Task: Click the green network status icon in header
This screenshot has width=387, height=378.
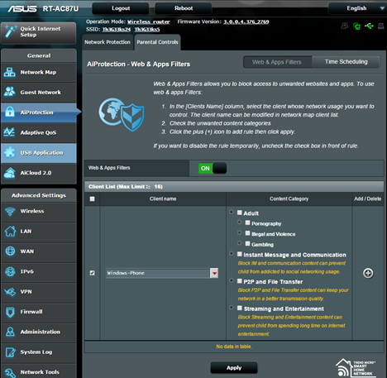Action: click(356, 26)
